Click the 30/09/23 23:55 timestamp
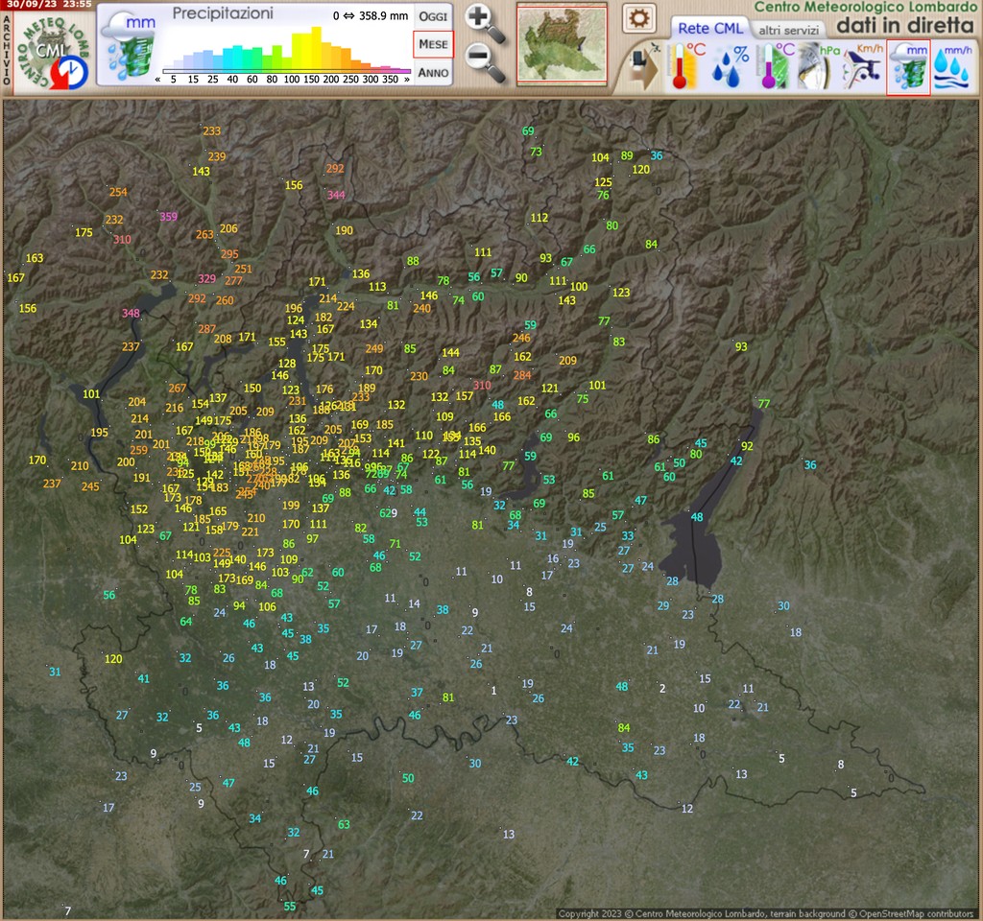 pos(50,5)
